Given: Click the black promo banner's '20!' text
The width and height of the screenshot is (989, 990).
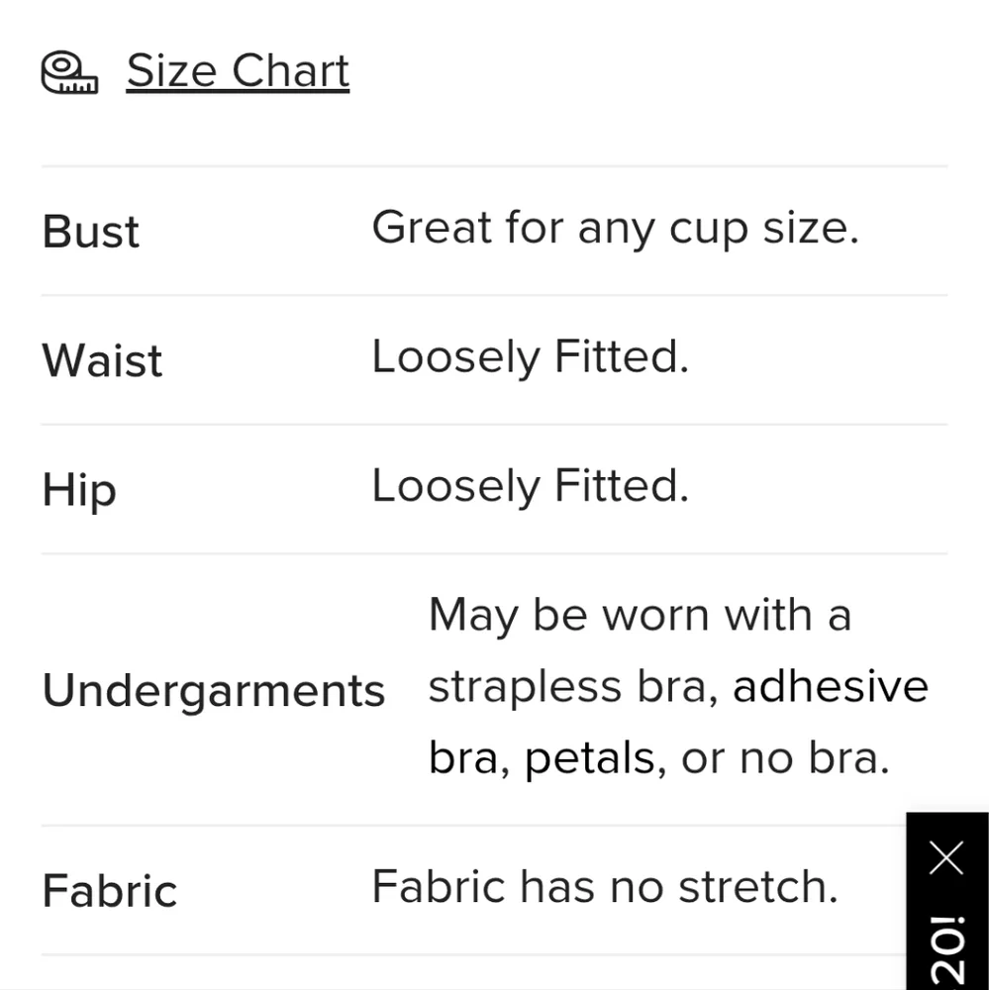Looking at the screenshot, I should (x=947, y=949).
